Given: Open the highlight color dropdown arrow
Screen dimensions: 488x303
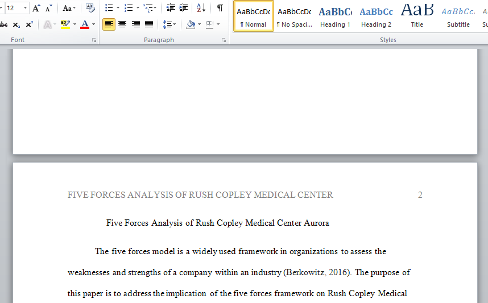Looking at the screenshot, I should coord(75,24).
